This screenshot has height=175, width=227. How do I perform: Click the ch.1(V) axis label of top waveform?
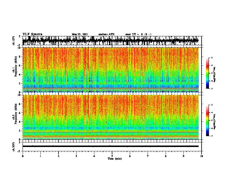(14, 41)
